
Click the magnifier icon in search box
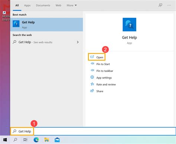[x=14, y=131]
